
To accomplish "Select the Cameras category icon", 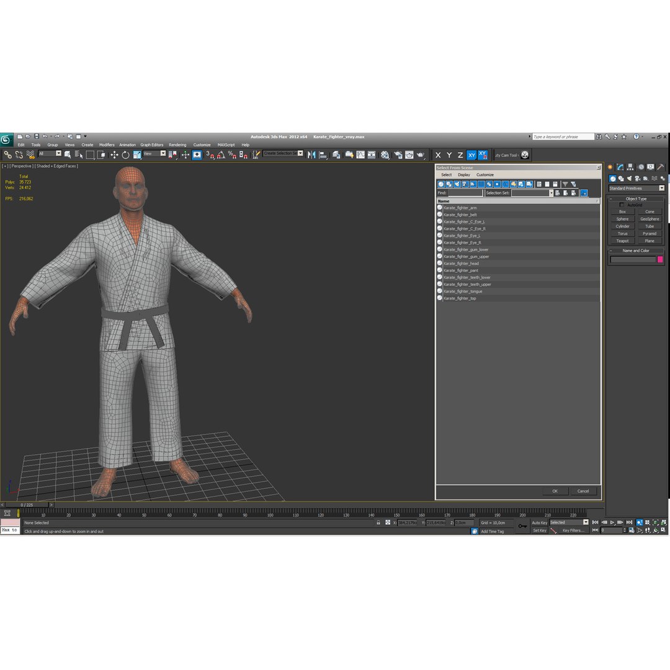I will (638, 179).
